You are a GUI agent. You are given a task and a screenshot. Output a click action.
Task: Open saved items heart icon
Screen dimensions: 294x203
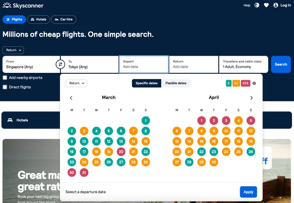pos(266,5)
